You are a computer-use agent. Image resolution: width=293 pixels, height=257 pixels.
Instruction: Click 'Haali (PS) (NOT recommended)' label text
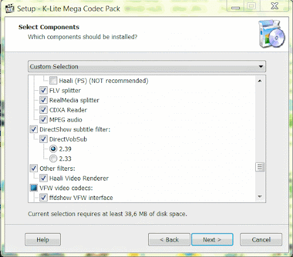104,81
